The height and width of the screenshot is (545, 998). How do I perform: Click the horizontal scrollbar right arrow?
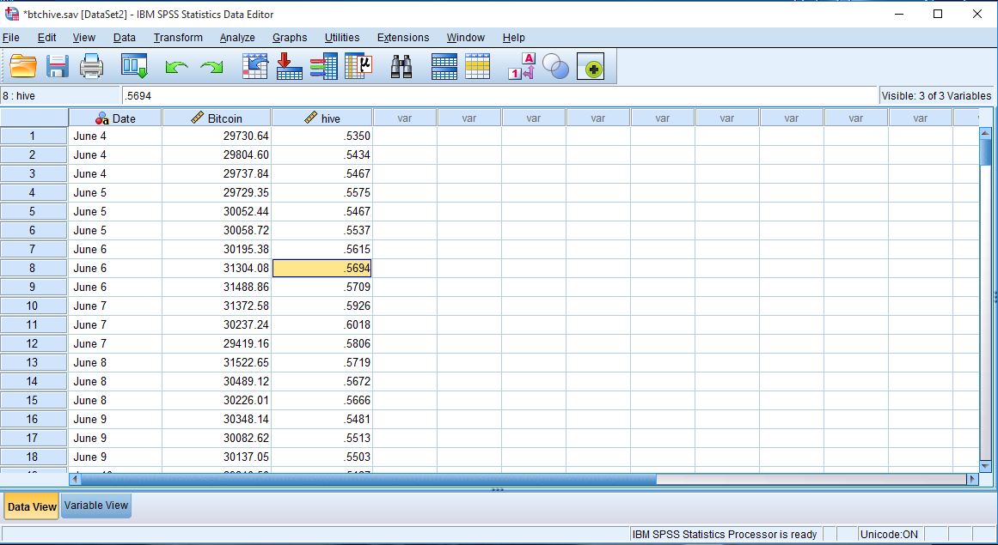point(972,479)
